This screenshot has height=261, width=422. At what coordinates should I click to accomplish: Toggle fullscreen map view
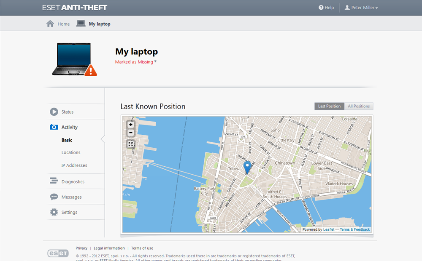[x=131, y=144]
